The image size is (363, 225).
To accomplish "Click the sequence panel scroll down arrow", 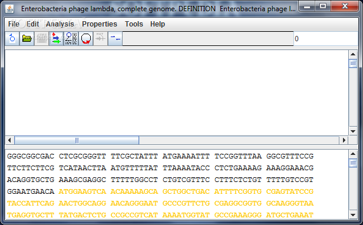I will pos(353,215).
